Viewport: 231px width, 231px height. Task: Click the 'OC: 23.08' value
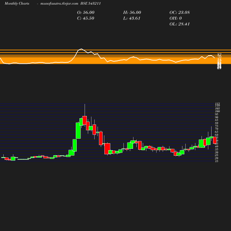point(180,12)
